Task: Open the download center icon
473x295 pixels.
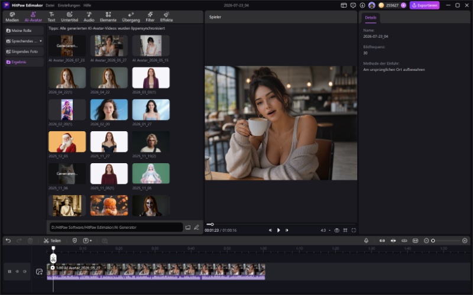Action: tap(362, 5)
